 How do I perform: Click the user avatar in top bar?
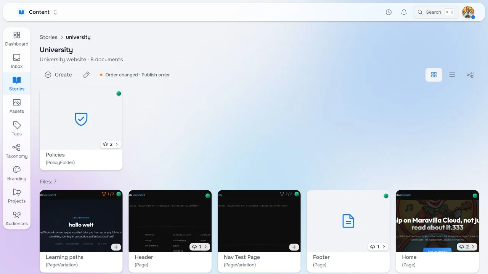pos(468,12)
